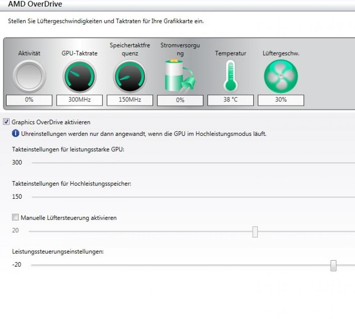Click the 'Takteinstellungen für Hochleistungsspeicher:' label

71,183
